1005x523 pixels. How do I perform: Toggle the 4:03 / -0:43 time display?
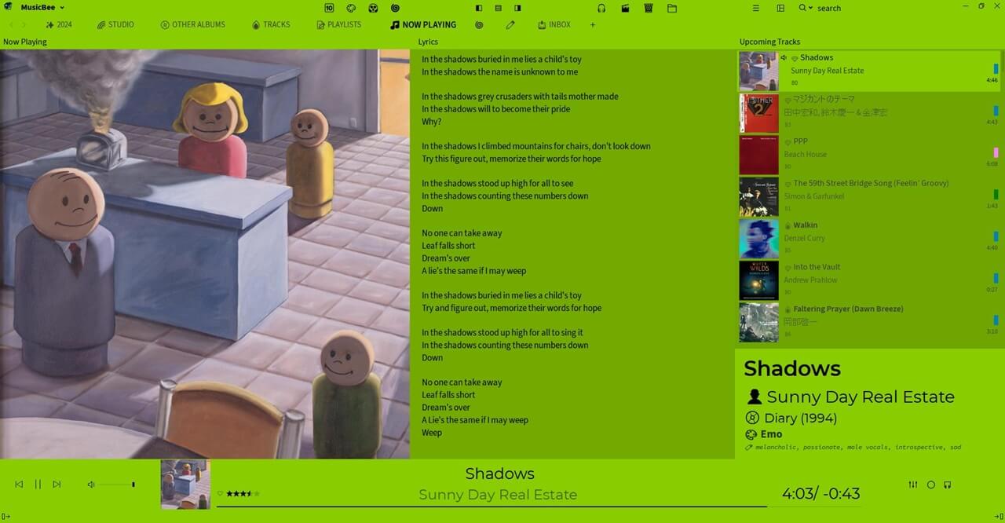820,494
